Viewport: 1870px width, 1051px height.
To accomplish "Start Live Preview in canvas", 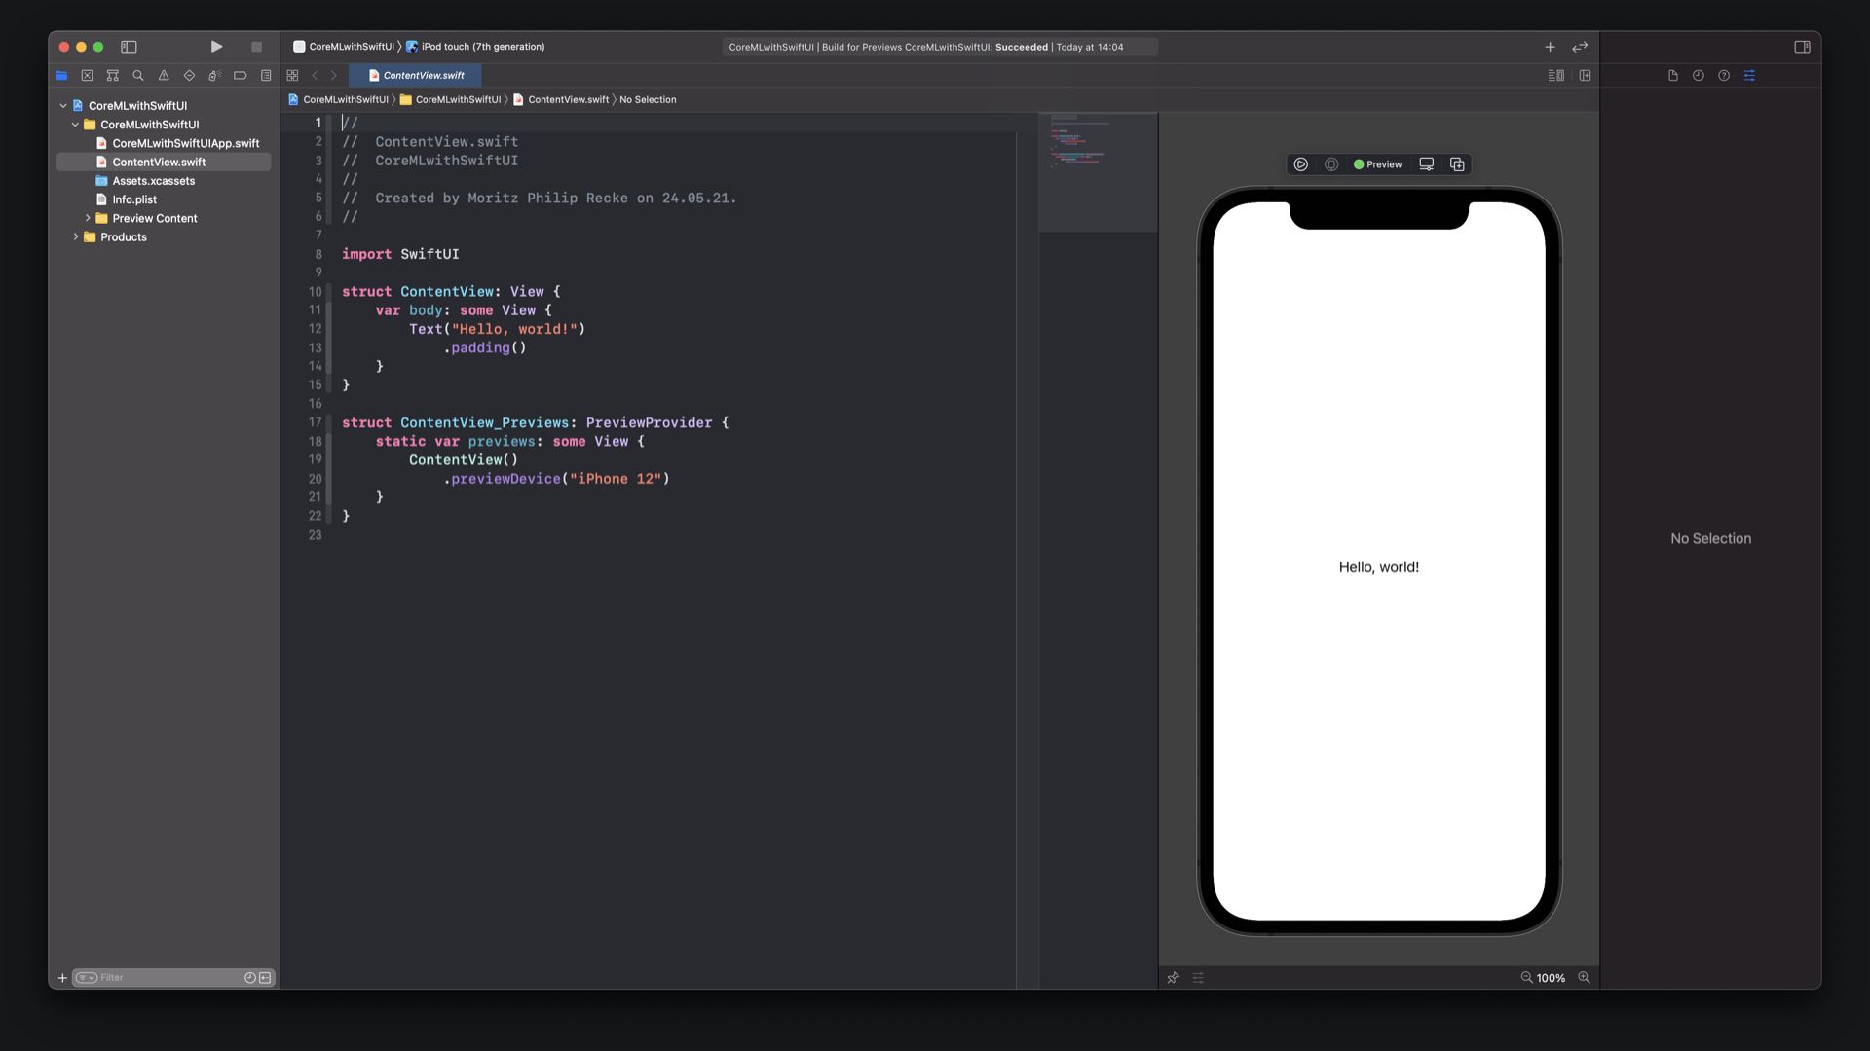I will [x=1300, y=164].
